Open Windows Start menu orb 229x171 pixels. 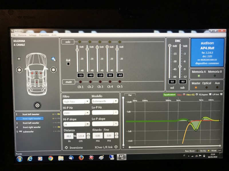pos(19,159)
